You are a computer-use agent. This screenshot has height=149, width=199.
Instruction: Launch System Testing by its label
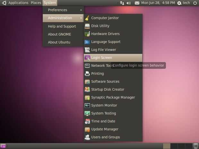(104, 113)
